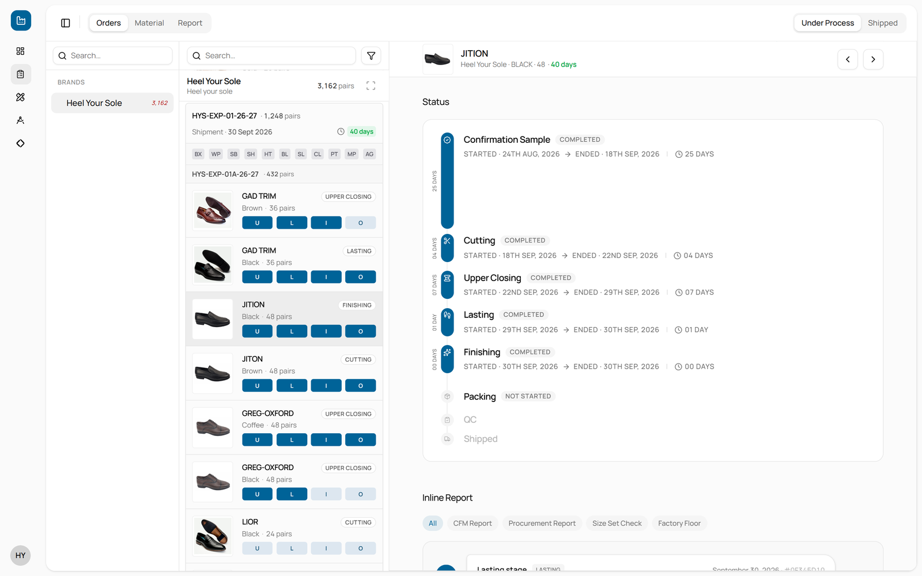
Task: Expand order list to fullscreen icon
Action: (371, 86)
